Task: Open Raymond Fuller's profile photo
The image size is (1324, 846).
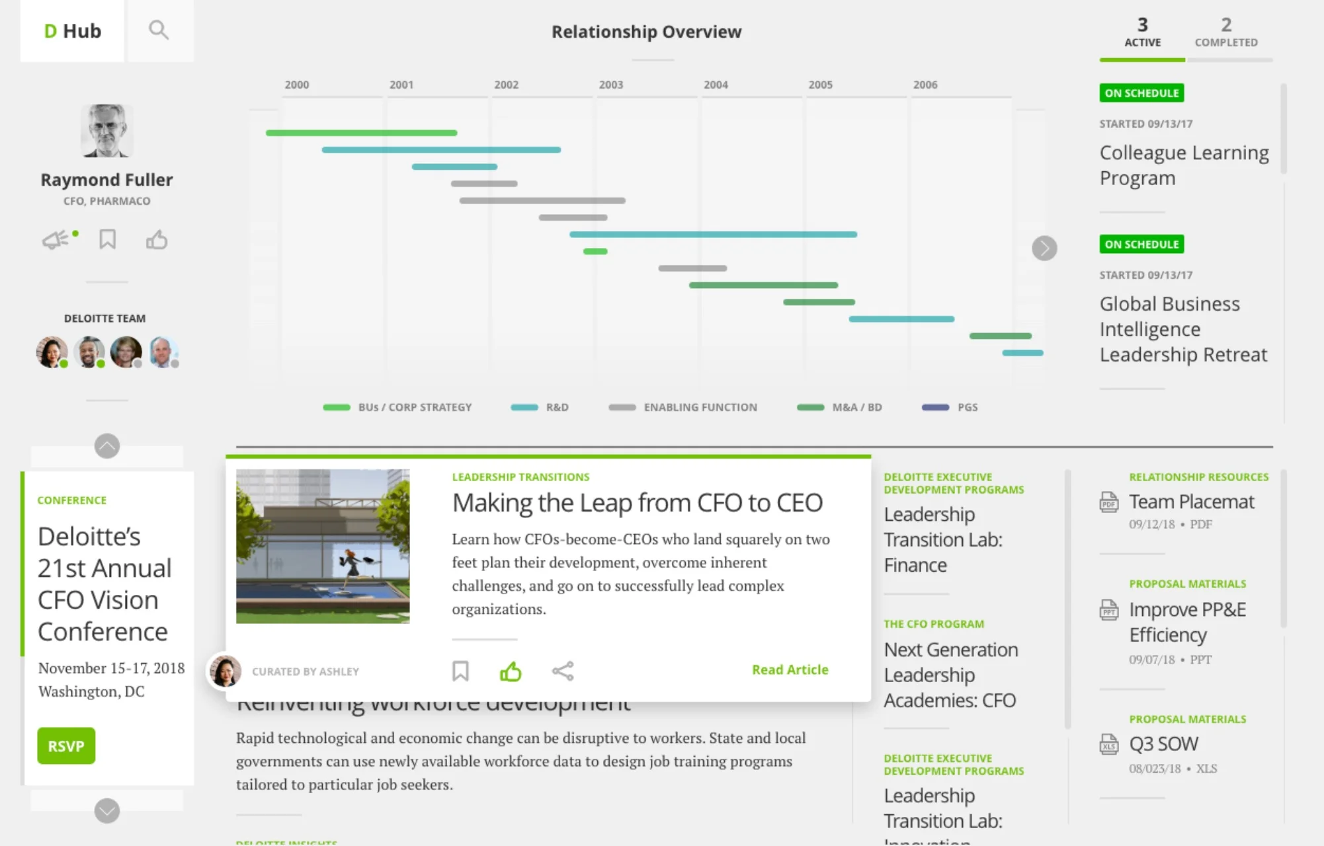Action: 107,131
